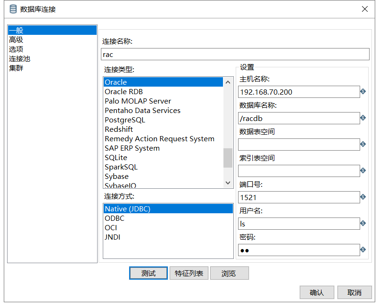Select SQLite connection type
Screen dimensions: 379x306
click(164, 158)
